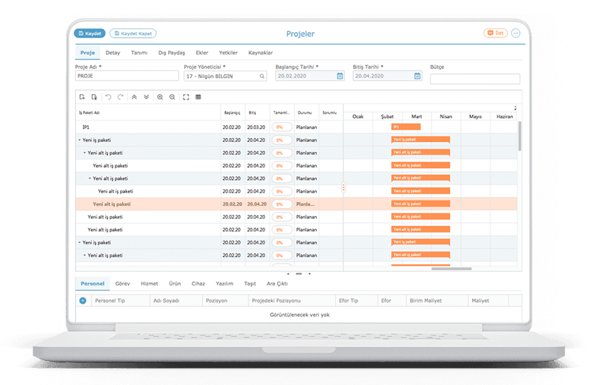Zoom in on the Gantt timeline
Viewport: 599px width, 385px height.
click(160, 97)
